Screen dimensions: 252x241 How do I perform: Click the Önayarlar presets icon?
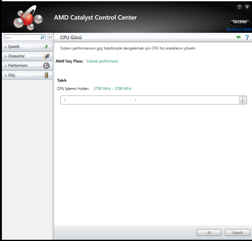(46, 56)
